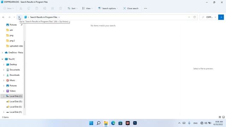226x127 pixels.
Task: Open the red screen recorder taskbar app
Action: 128,123
